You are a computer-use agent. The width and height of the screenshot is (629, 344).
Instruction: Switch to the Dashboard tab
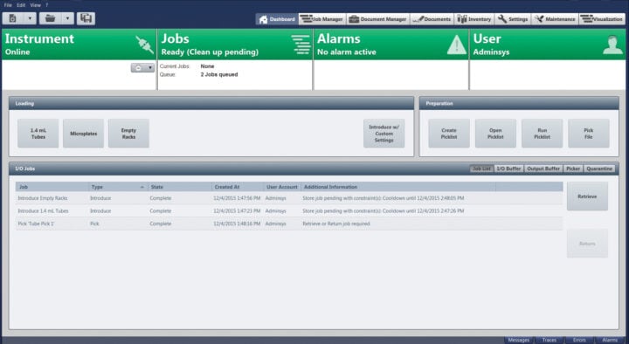point(277,19)
